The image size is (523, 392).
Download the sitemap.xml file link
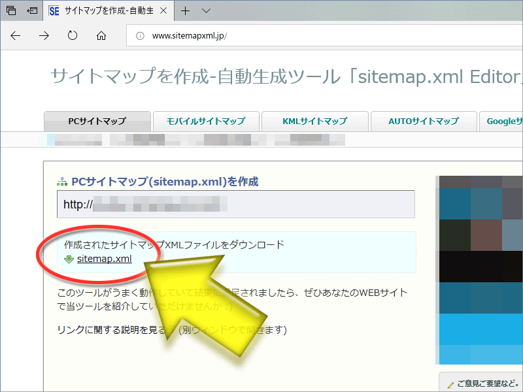point(105,259)
